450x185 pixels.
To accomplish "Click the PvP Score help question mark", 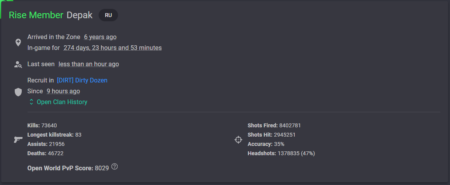I will [115, 166].
